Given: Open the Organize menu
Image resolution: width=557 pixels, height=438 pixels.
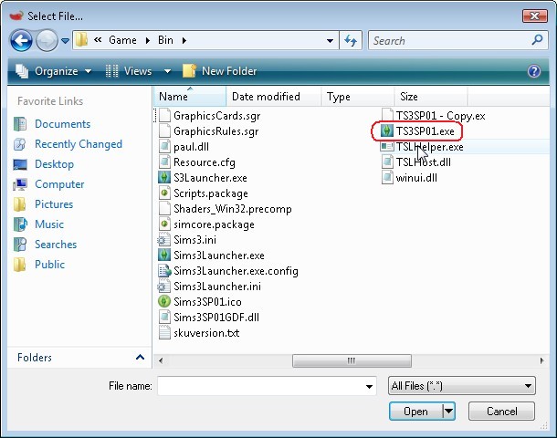Looking at the screenshot, I should (x=55, y=71).
